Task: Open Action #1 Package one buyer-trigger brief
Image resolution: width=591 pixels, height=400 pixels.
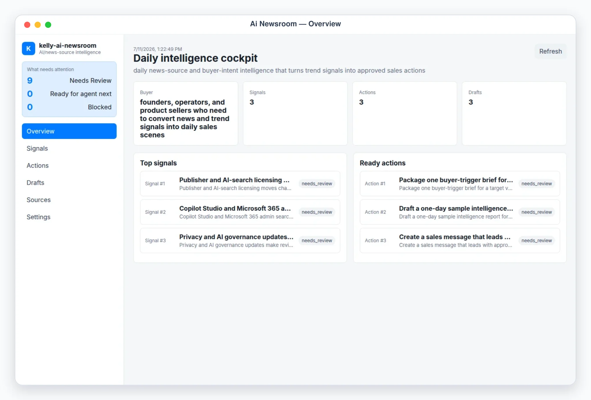Action: coord(459,184)
